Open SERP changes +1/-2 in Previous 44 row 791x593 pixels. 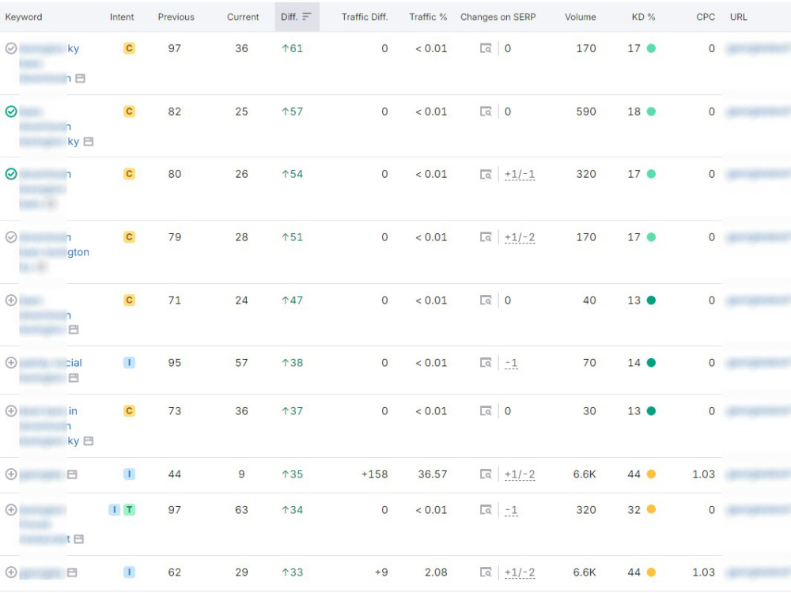click(520, 474)
